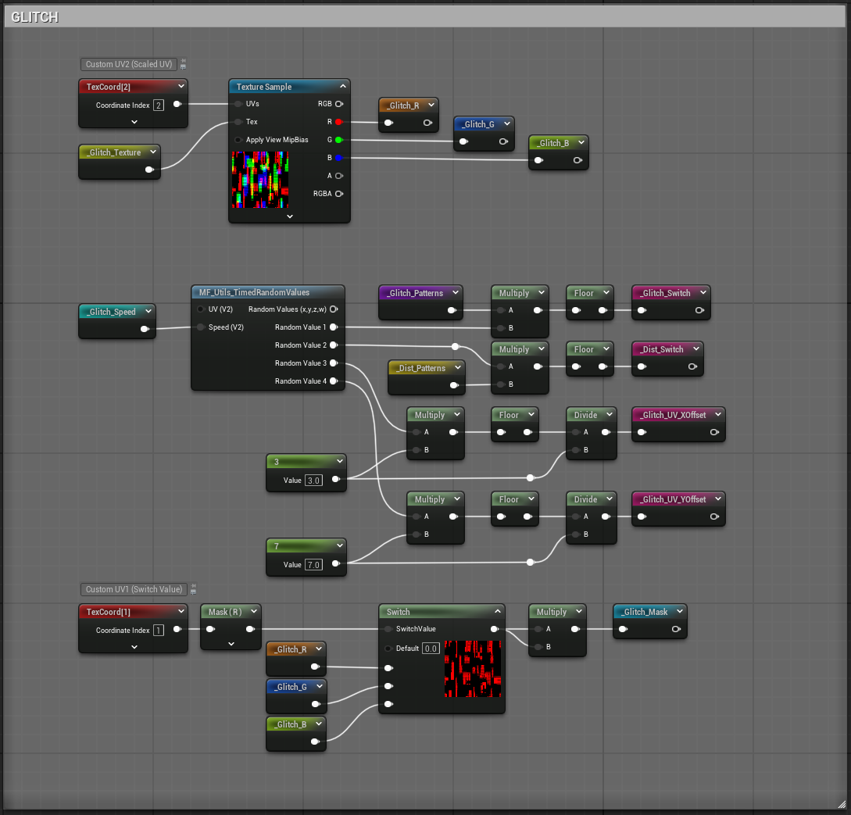Click the Value 7.0 input field
The height and width of the screenshot is (815, 851).
(313, 565)
